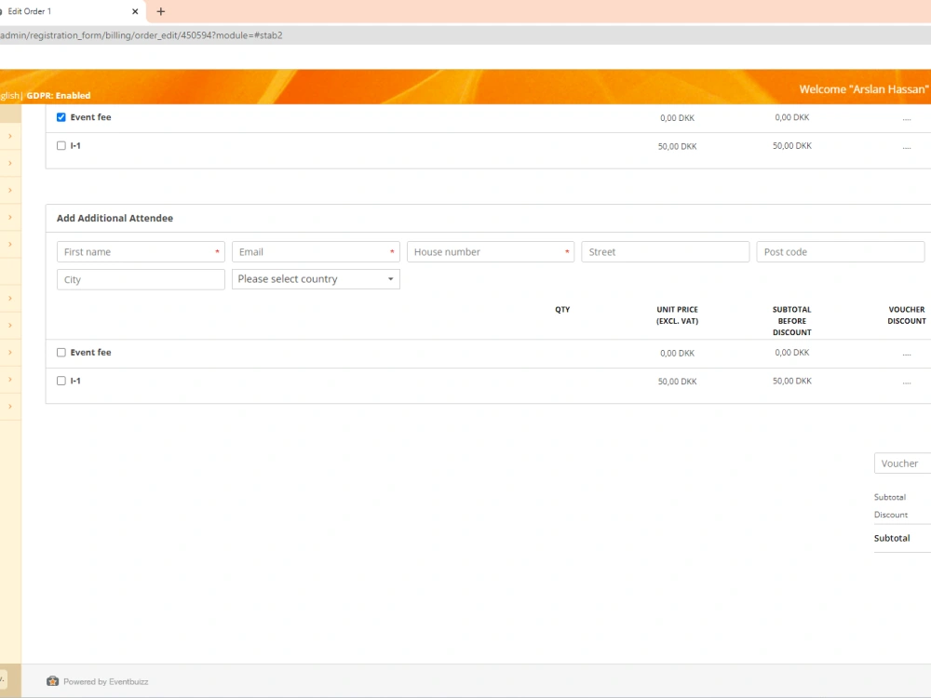
Task: Click the SUBTOTAL BEFORE DISCOUNT column header
Action: pos(791,321)
